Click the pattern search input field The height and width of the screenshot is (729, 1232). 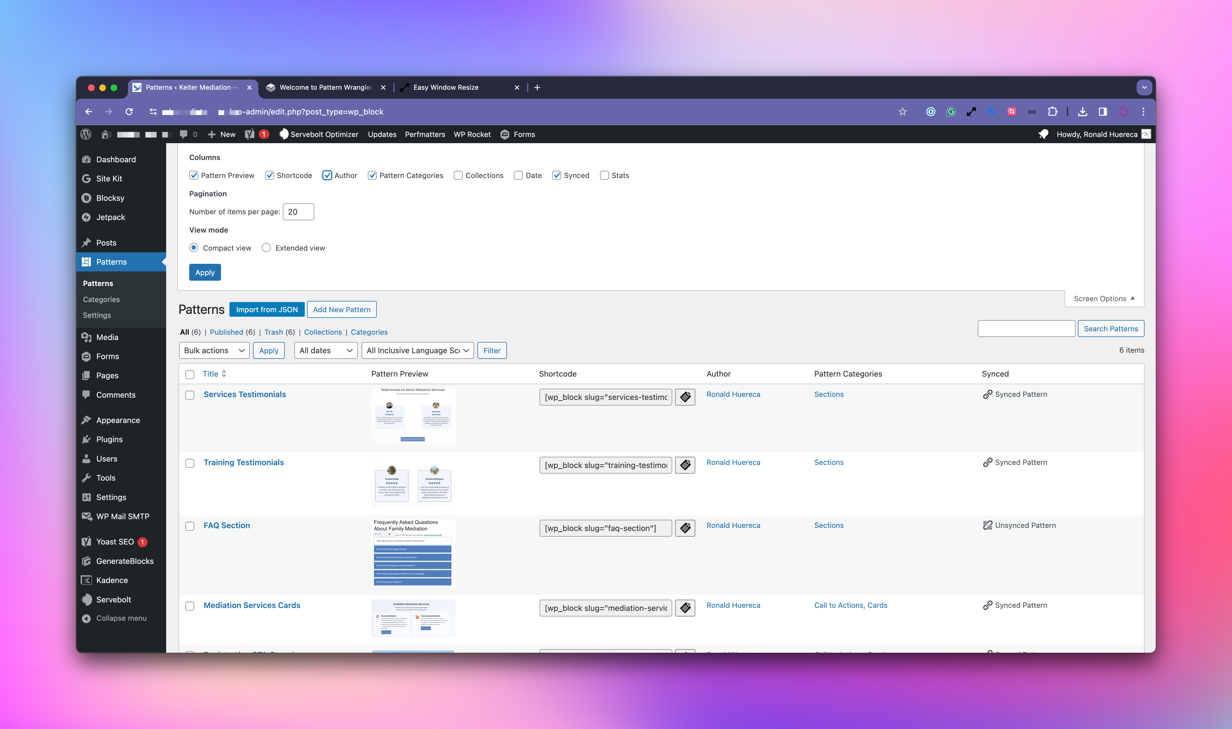pos(1026,328)
